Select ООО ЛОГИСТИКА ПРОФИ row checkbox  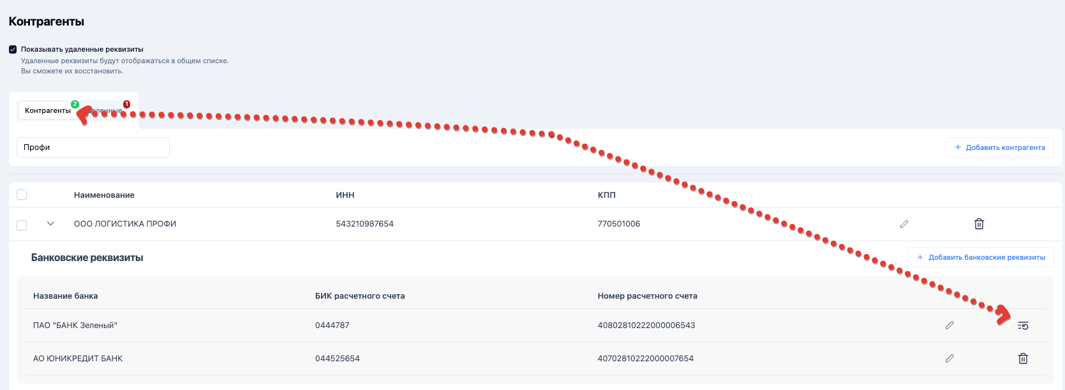coord(22,225)
